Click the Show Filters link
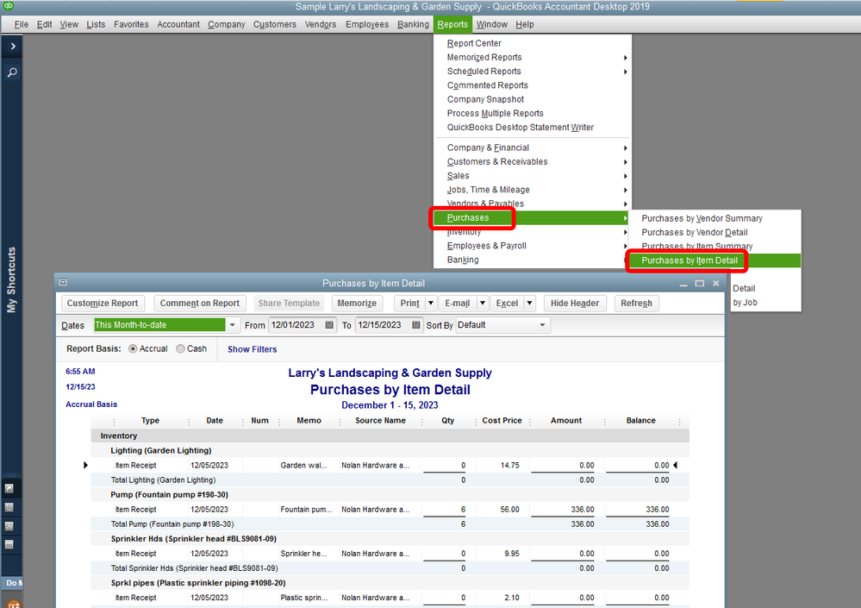Screen dimensions: 861x608 coord(252,349)
